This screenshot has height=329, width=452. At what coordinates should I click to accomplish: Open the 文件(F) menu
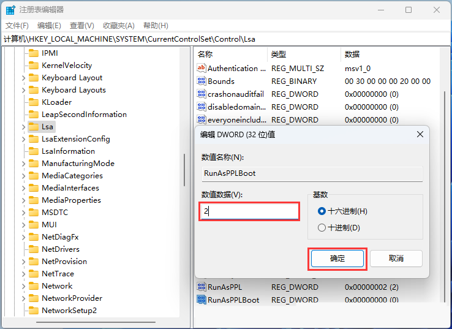pyautogui.click(x=17, y=26)
